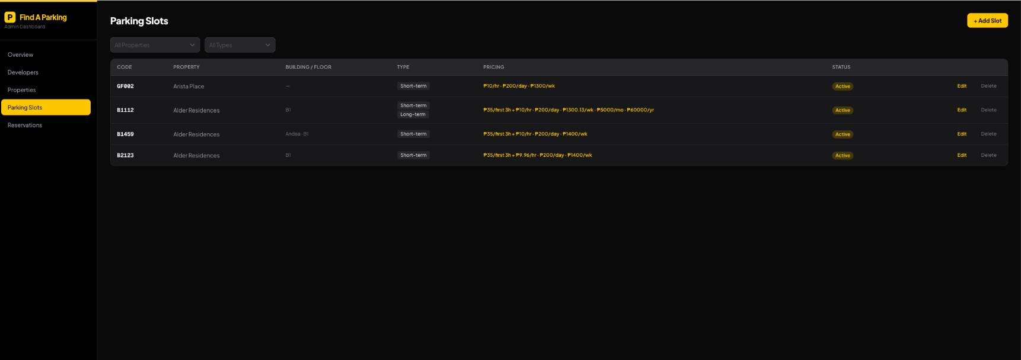
Task: Click the STATUS column header
Action: click(841, 67)
